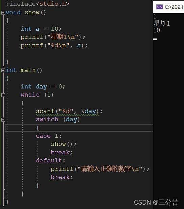
Task: Collapse the while (1) loop fold marker
Action: click(x=3, y=95)
